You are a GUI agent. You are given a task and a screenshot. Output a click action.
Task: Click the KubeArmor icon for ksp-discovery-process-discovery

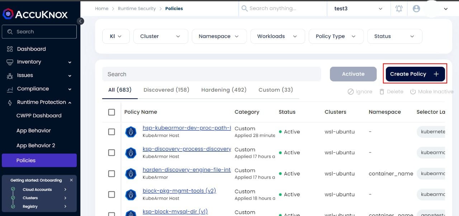131,153
